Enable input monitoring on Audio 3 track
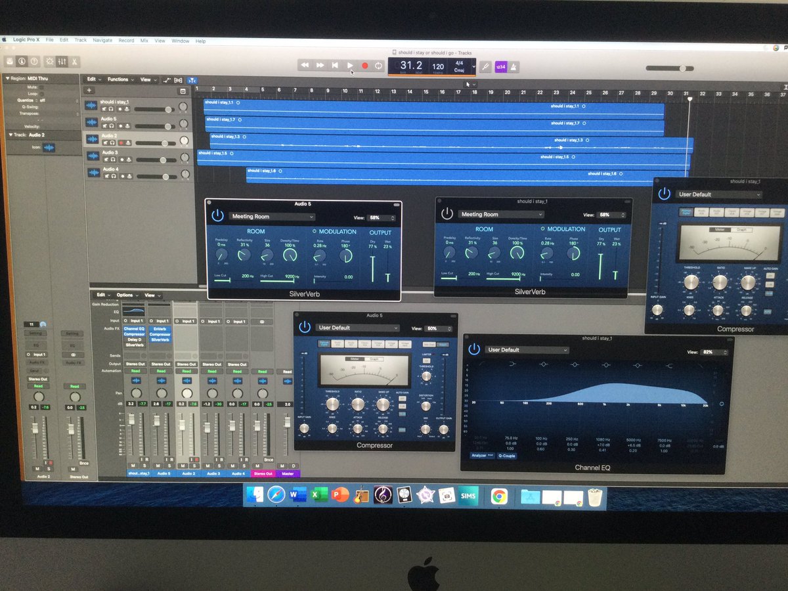 click(127, 159)
